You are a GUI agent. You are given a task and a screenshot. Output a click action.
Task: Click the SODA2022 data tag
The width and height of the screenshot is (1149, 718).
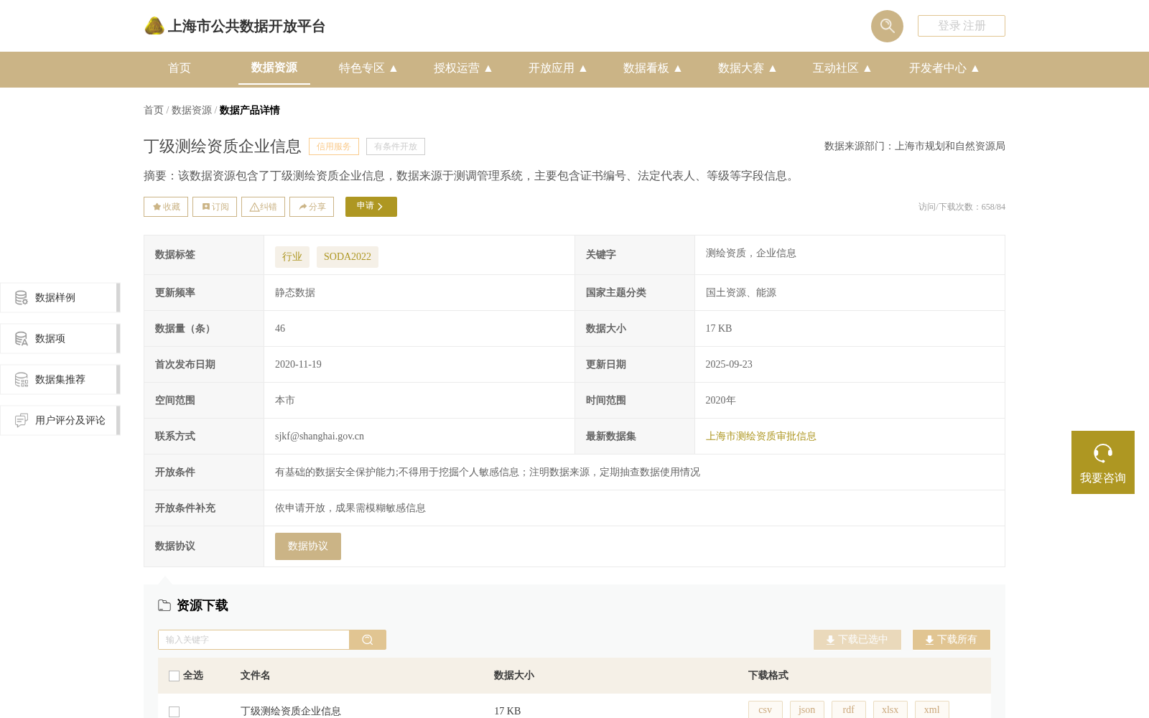point(348,257)
